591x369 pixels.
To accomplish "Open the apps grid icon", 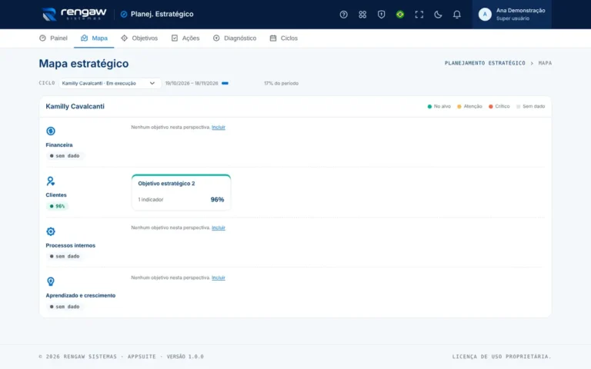I will [362, 15].
